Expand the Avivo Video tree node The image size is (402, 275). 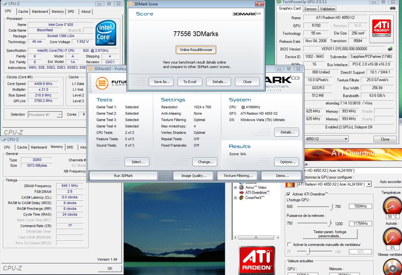[x=236, y=187]
